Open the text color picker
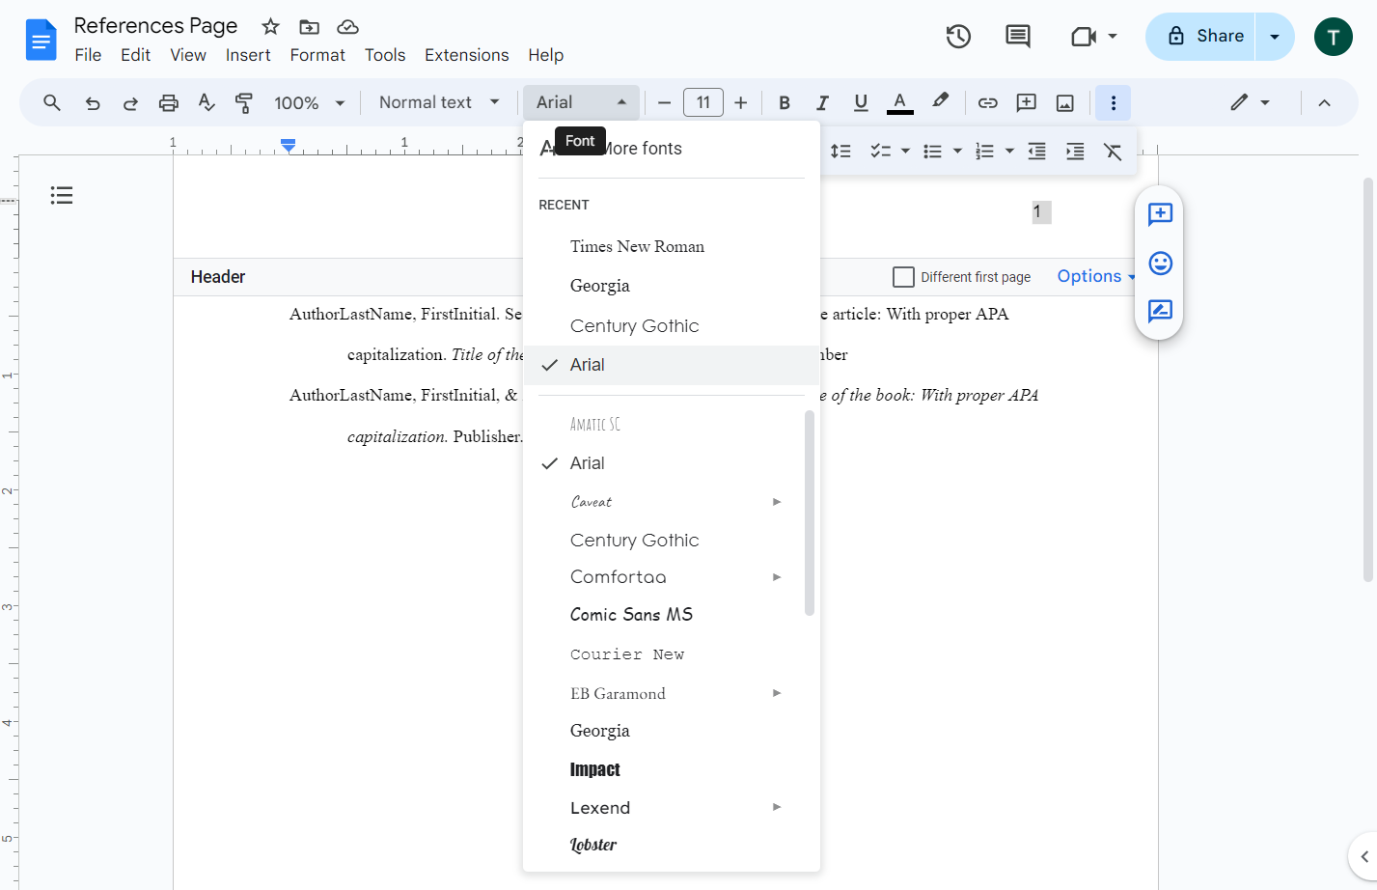 point(899,102)
